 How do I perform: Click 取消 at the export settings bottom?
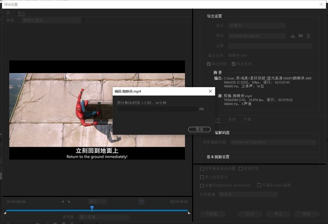[x=306, y=214]
